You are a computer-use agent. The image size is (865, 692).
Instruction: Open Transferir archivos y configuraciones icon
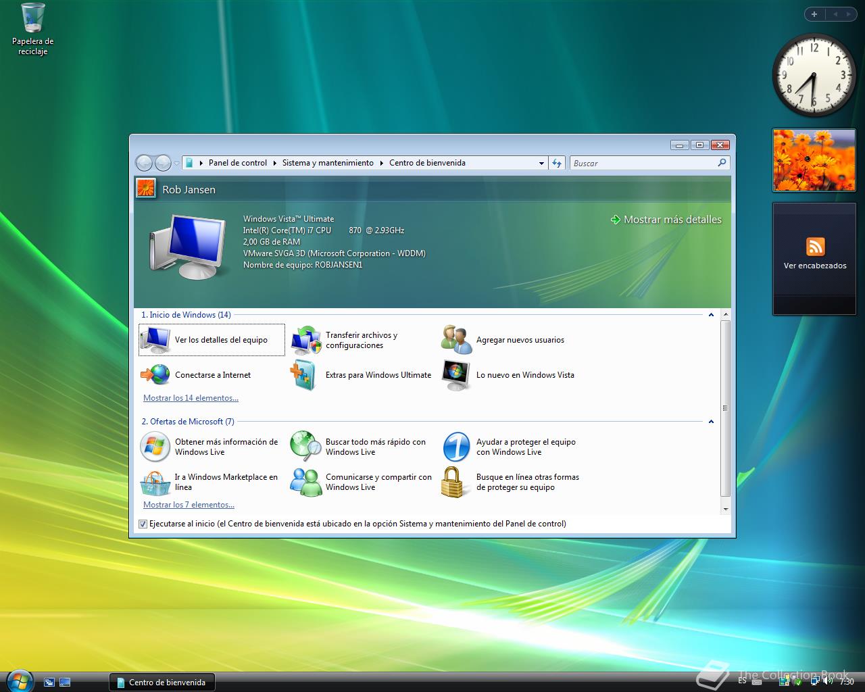click(305, 340)
